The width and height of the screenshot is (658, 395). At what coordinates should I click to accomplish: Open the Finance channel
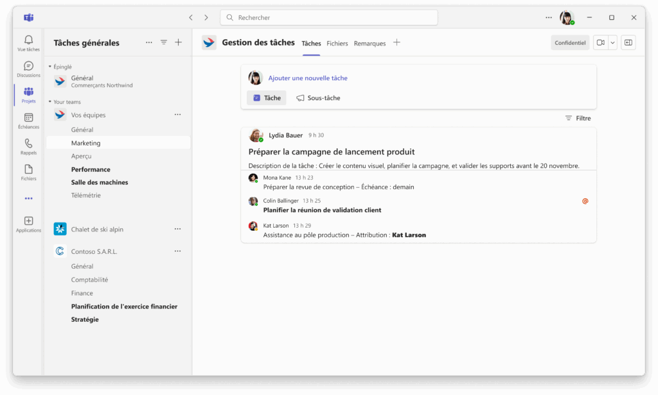click(x=82, y=293)
